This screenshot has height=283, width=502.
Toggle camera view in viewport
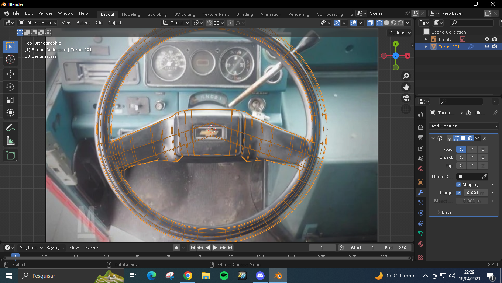(x=406, y=98)
